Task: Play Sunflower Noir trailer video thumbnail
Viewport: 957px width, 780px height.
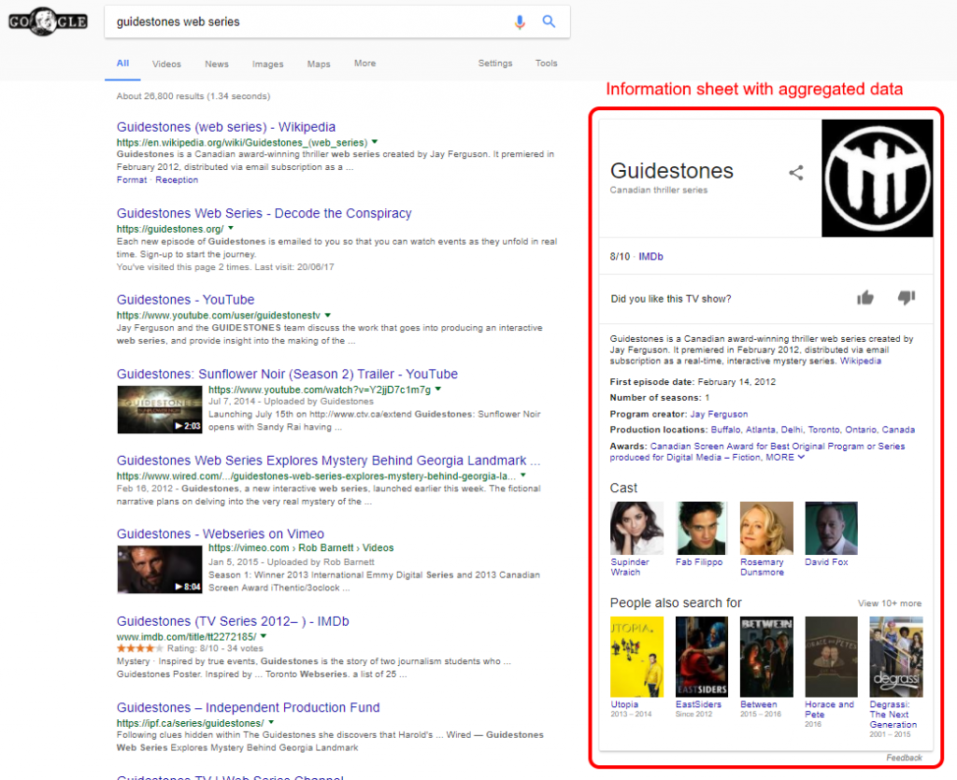Action: click(159, 409)
